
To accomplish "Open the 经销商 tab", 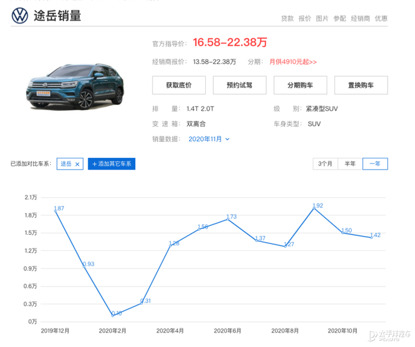I will [360, 18].
